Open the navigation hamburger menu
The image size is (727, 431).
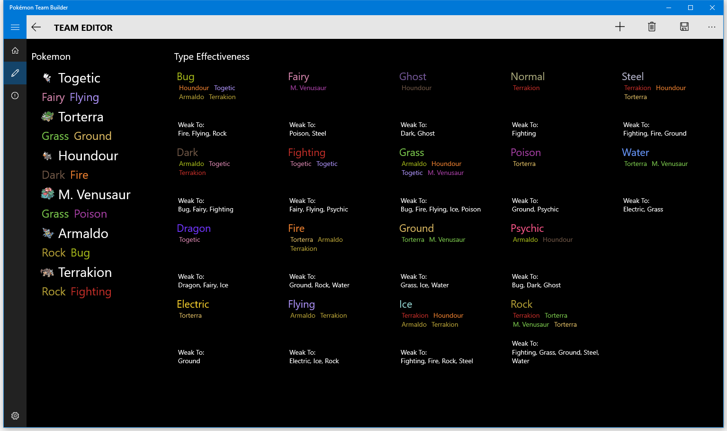[15, 27]
